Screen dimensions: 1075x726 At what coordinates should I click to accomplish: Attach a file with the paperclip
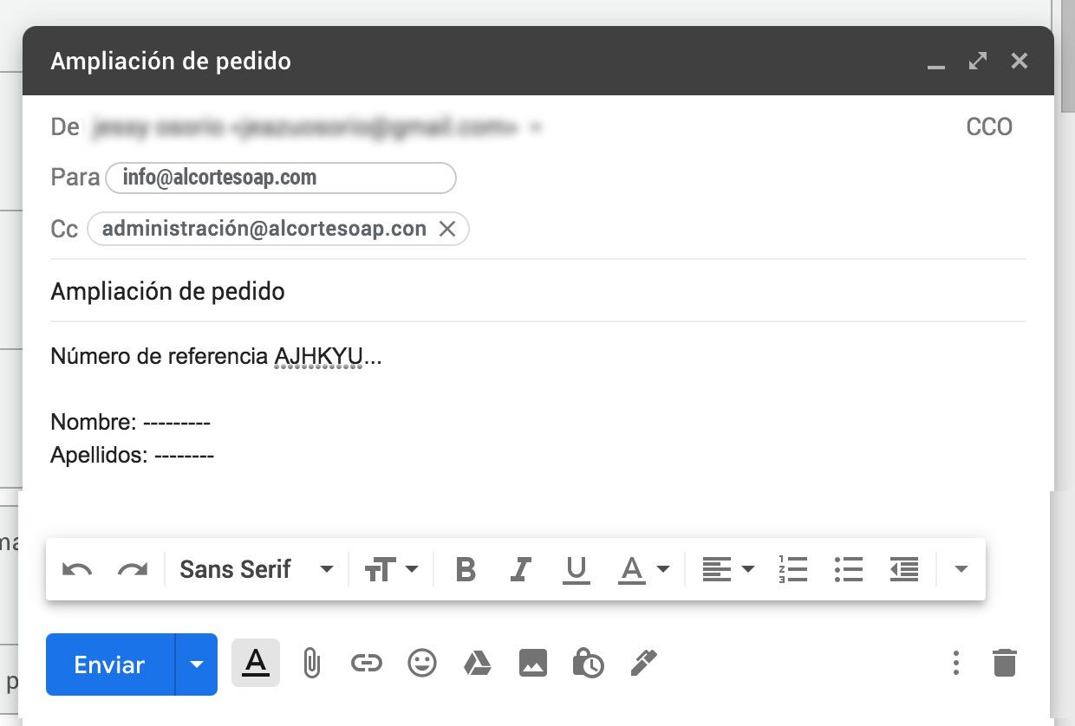click(x=311, y=664)
